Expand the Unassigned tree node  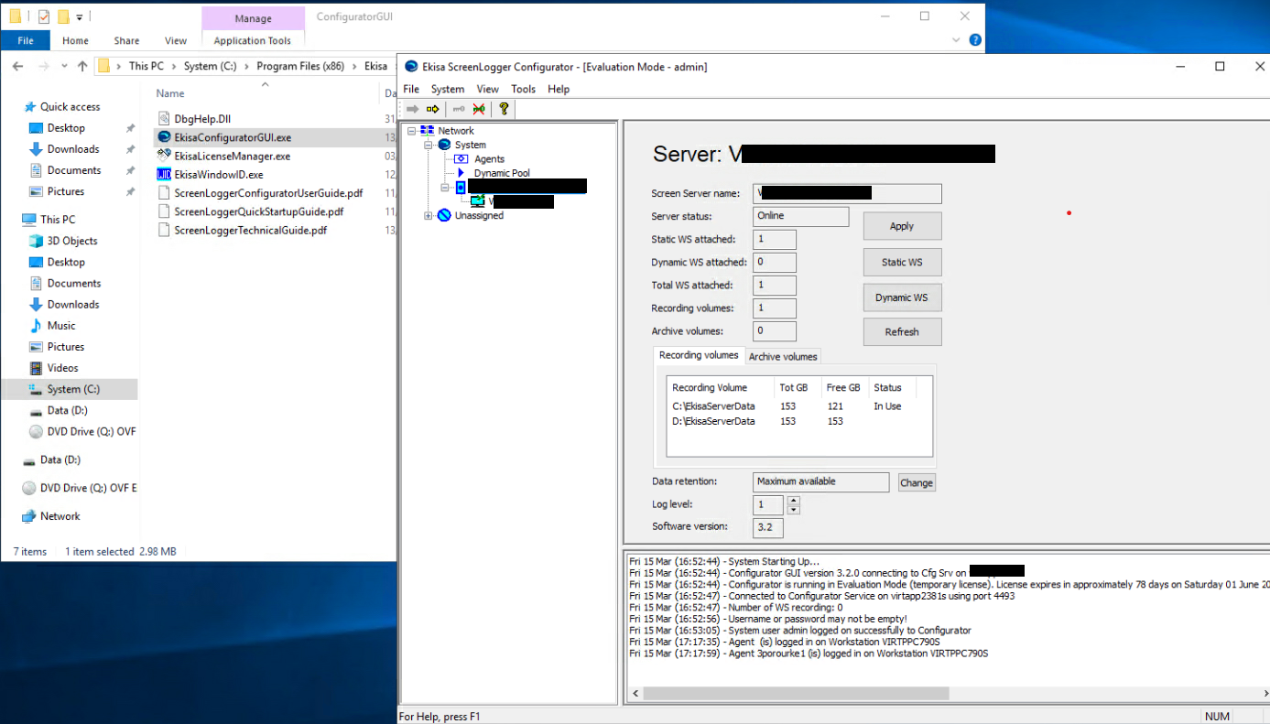coord(429,216)
